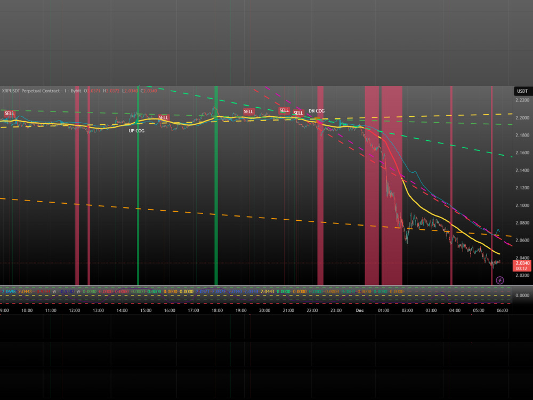Click the 0.0000 indicator pane scale value
Image resolution: width=533 pixels, height=400 pixels.
[x=522, y=295]
